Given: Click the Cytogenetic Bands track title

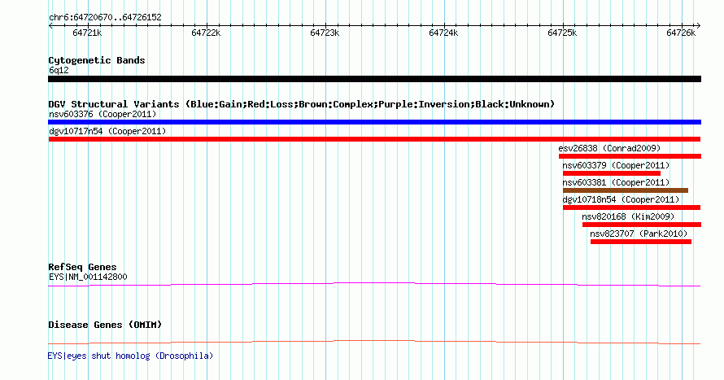Looking at the screenshot, I should click(x=97, y=60).
